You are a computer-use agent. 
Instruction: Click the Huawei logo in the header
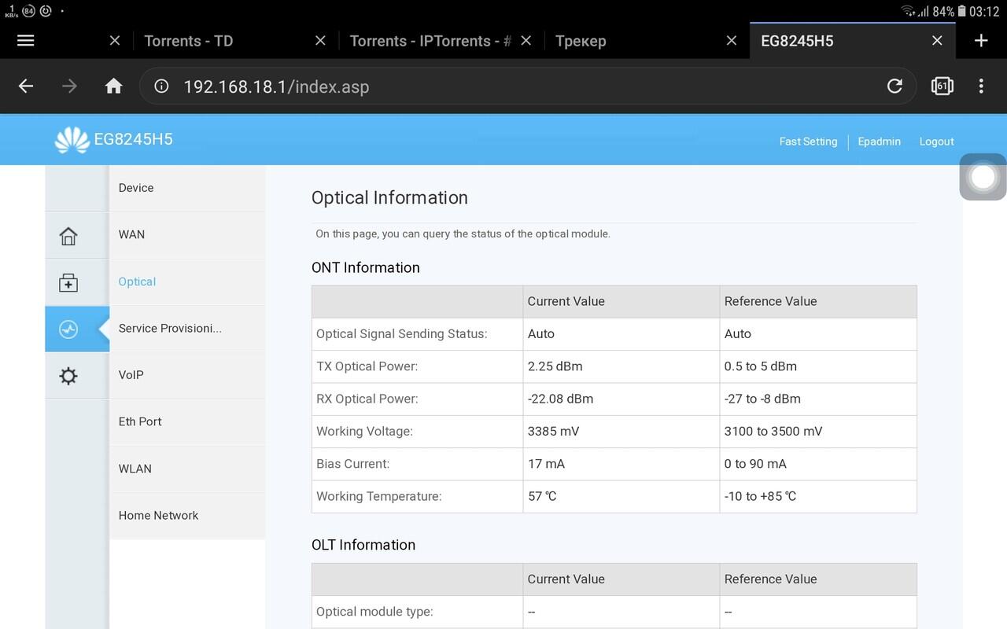coord(72,141)
